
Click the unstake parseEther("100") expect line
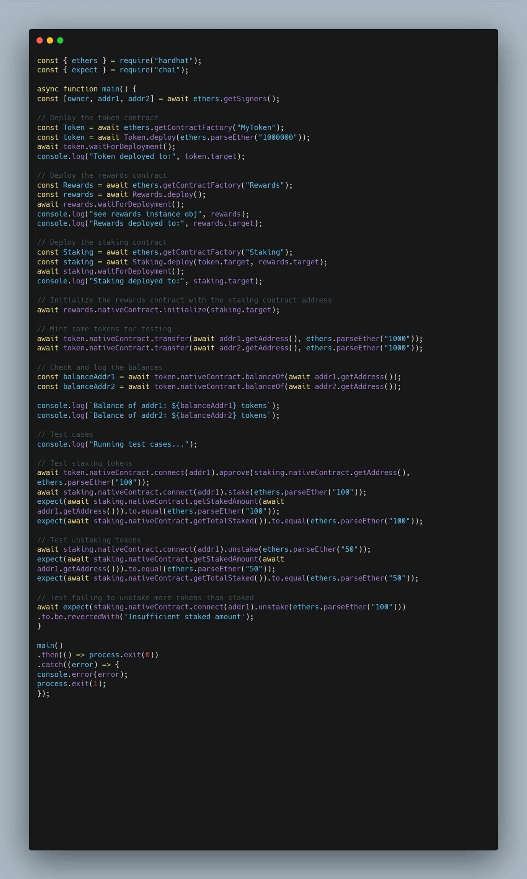pos(221,607)
